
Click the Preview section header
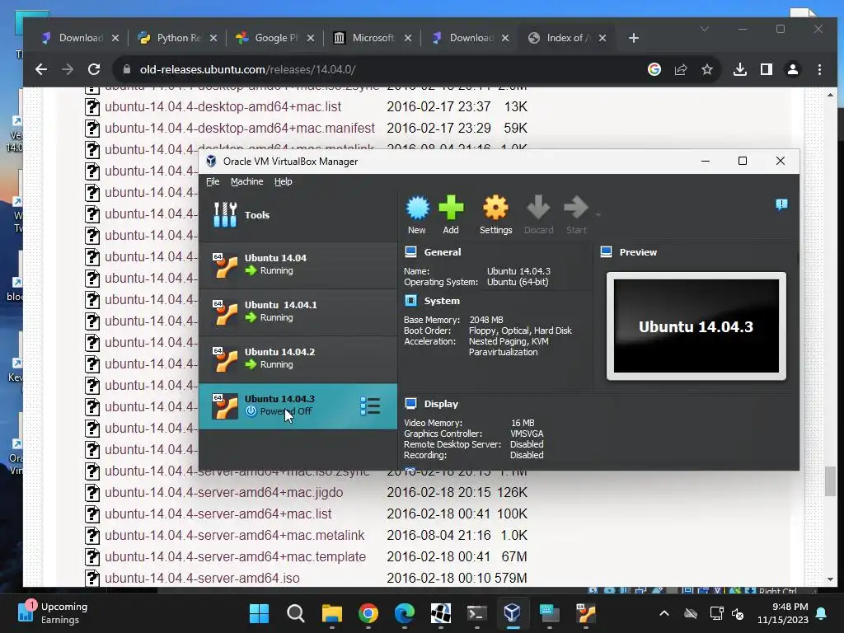click(x=638, y=252)
